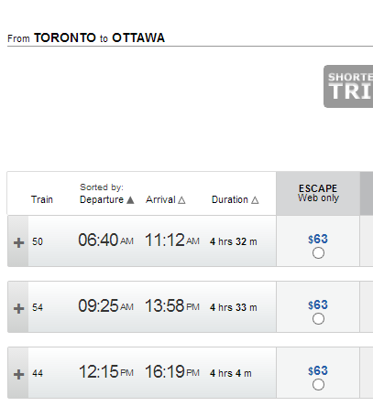The image size is (373, 406).
Task: Click the Departure sort label
Action: coord(102,199)
